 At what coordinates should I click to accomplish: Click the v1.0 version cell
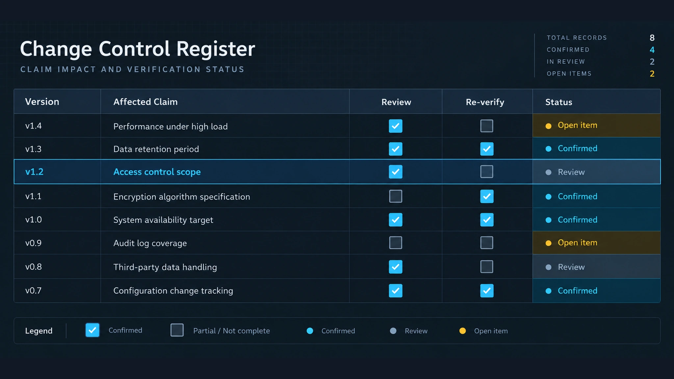pyautogui.click(x=57, y=219)
